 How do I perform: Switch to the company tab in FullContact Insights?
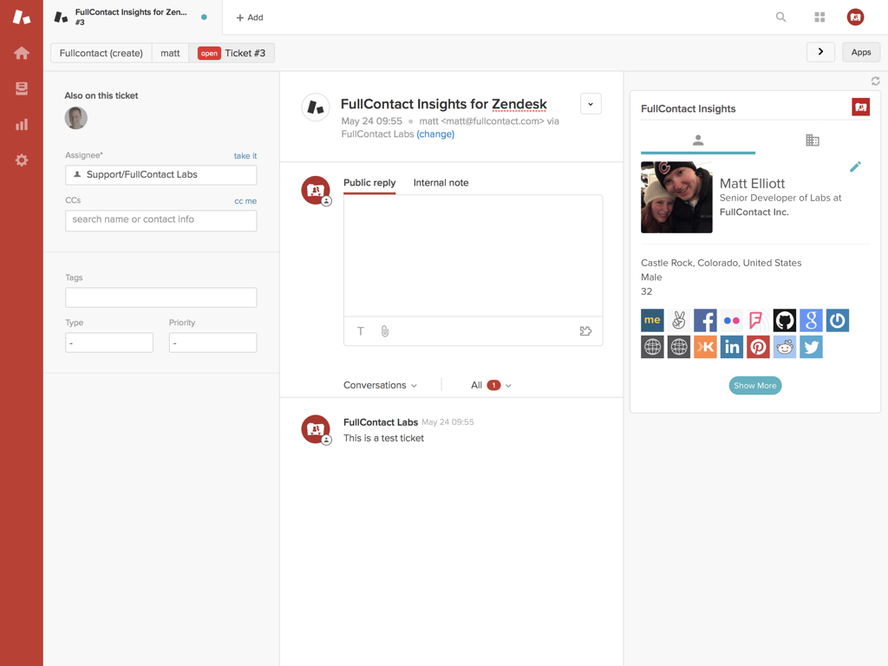click(812, 140)
